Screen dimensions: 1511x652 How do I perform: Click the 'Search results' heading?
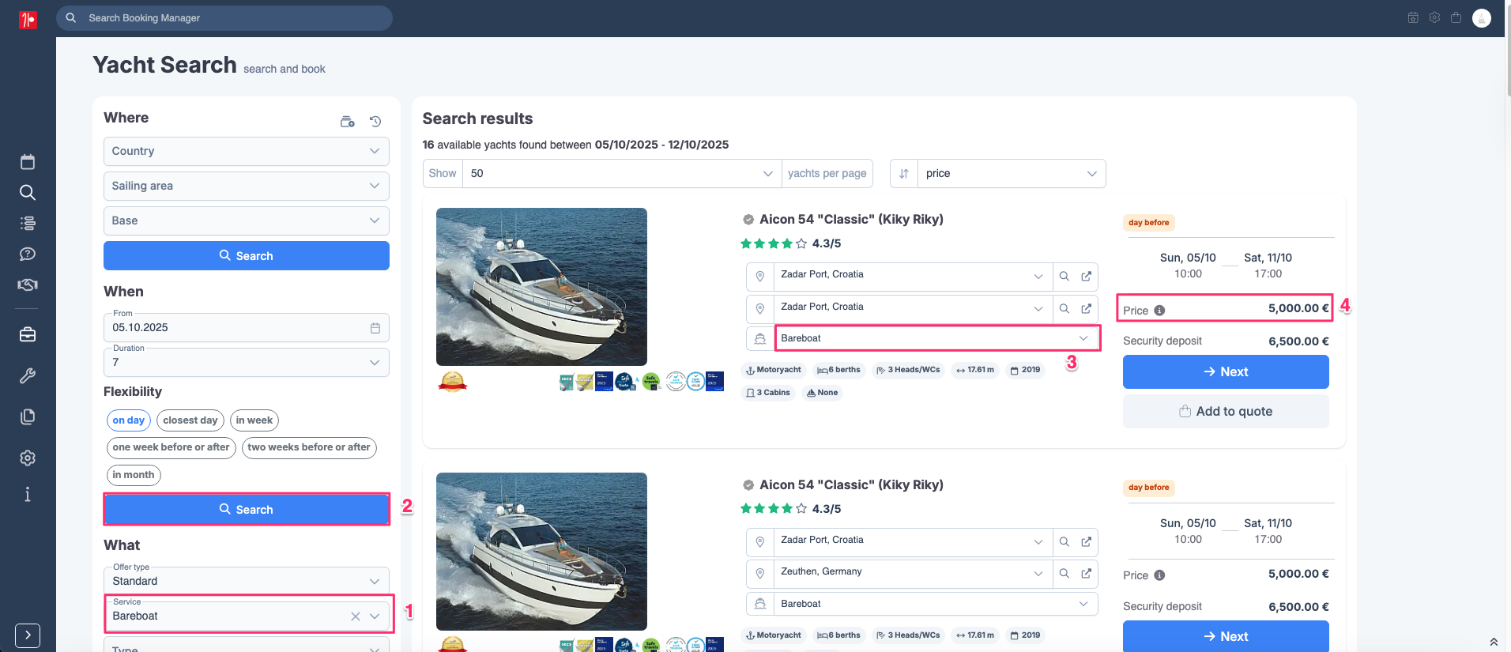[478, 119]
